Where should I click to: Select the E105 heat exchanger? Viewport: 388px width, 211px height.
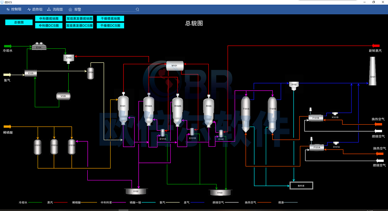30,73
